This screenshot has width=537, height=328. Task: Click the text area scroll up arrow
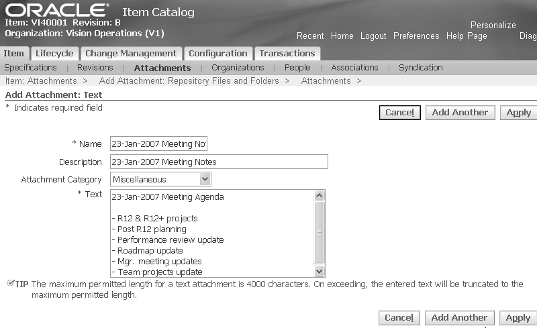coord(320,195)
